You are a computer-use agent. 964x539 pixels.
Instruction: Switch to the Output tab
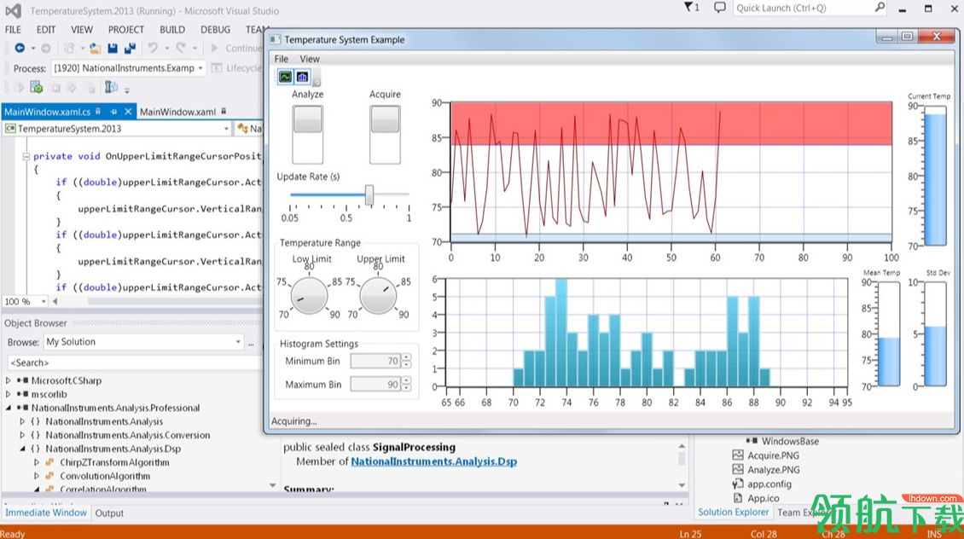point(109,513)
